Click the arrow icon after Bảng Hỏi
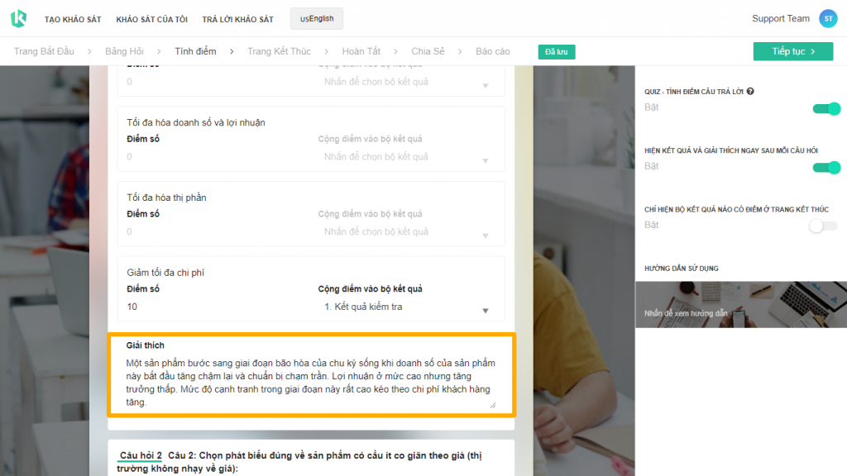847x476 pixels. click(159, 52)
